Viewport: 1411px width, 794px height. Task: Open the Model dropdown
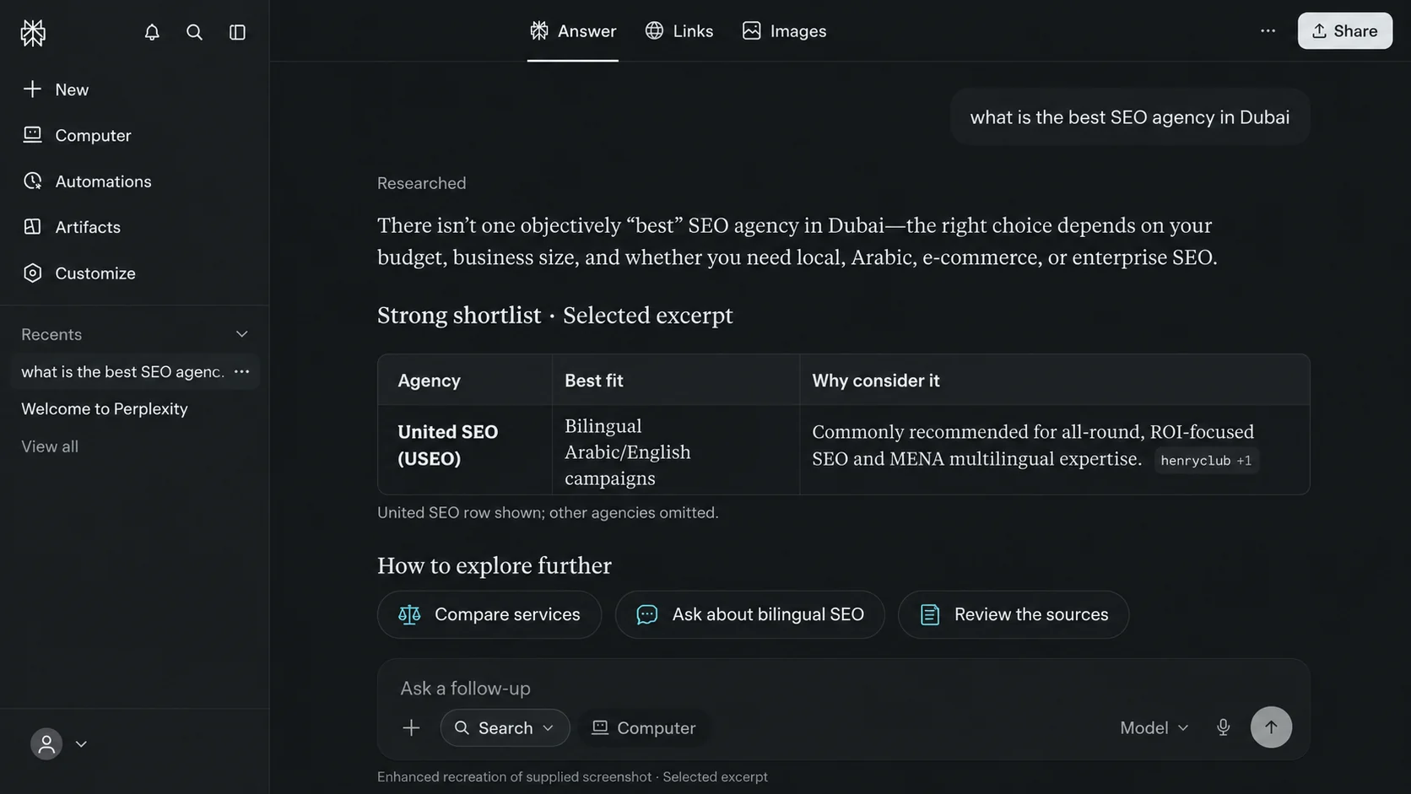pos(1154,728)
